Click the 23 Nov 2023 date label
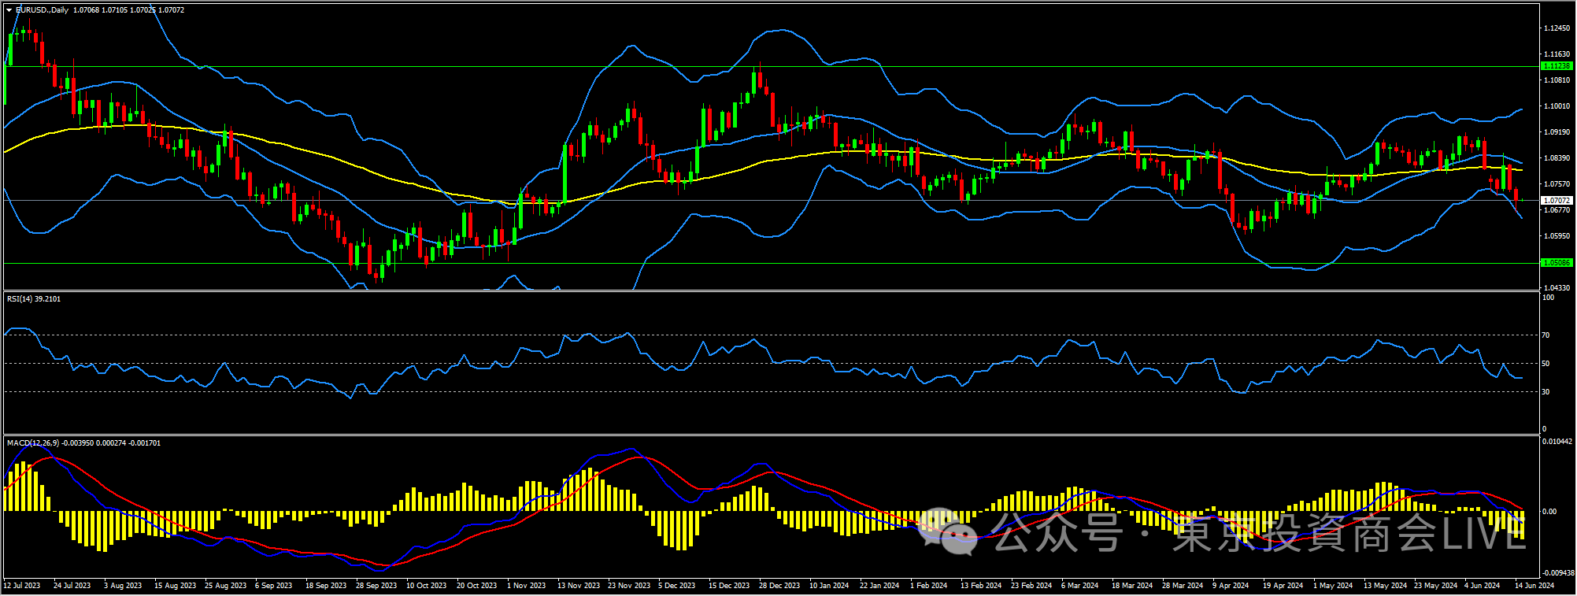The width and height of the screenshot is (1577, 596). (x=629, y=586)
